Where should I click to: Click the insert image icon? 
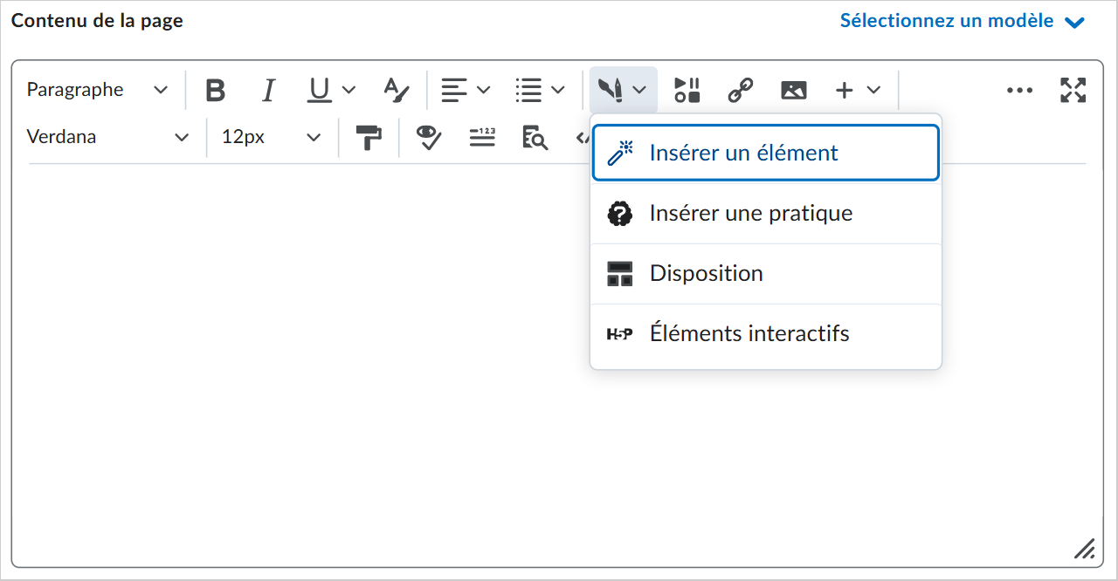(794, 90)
